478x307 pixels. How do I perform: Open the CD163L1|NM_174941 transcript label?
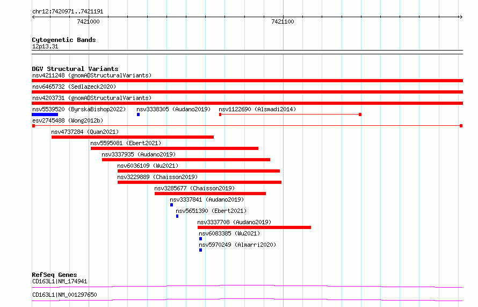(x=60, y=281)
